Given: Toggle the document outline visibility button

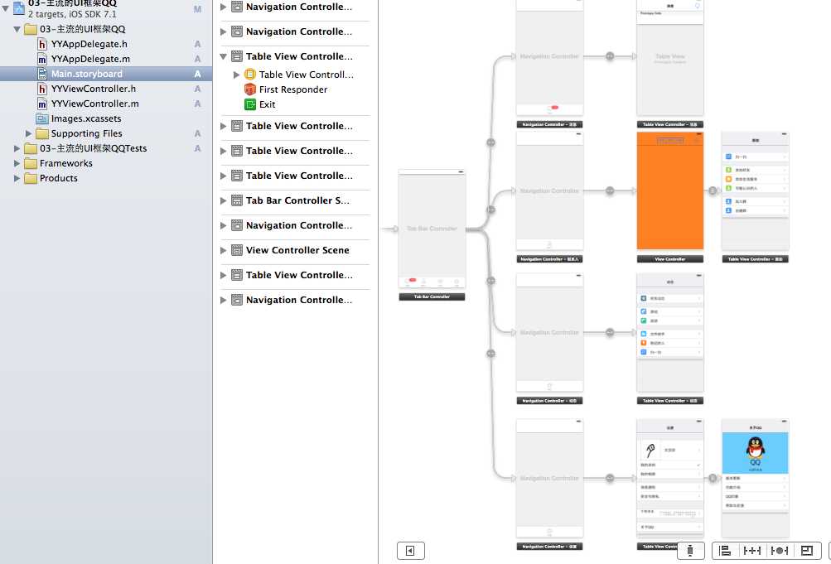Looking at the screenshot, I should (x=411, y=551).
